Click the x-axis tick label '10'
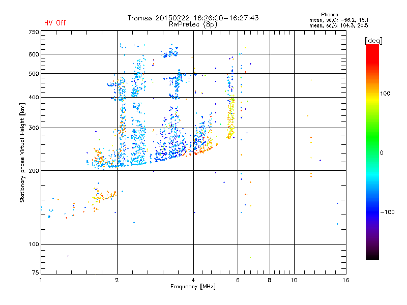Screen dimensions: 407x305 294,280
